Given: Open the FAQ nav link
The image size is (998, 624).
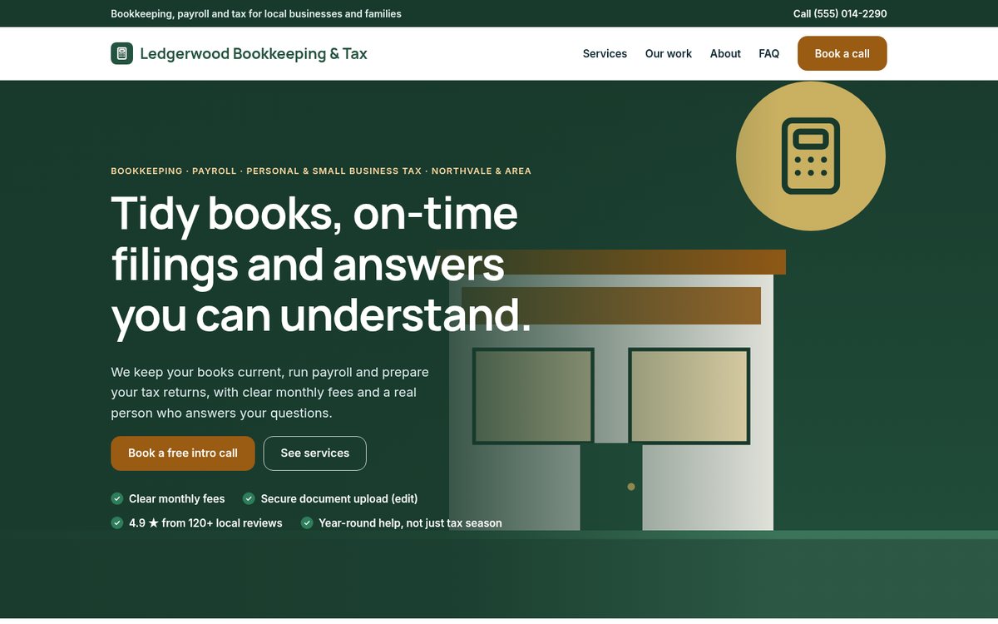Looking at the screenshot, I should tap(769, 53).
